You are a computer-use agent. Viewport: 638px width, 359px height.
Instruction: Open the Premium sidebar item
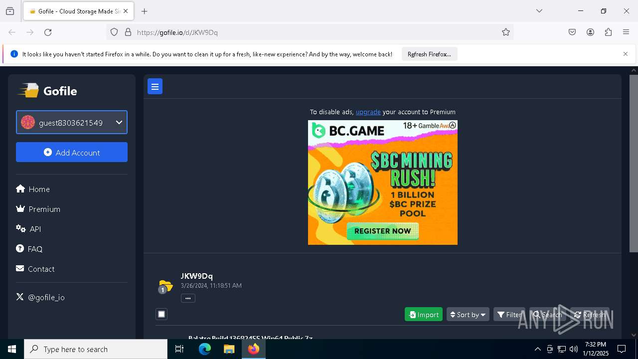[38, 209]
